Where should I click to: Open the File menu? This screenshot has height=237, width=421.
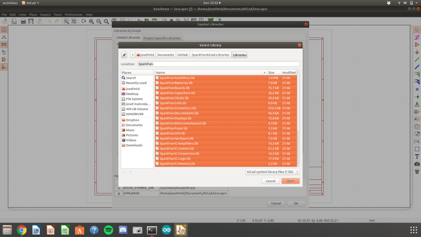(x=4, y=15)
